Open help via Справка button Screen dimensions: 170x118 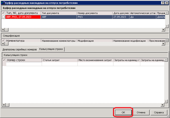[159, 112]
